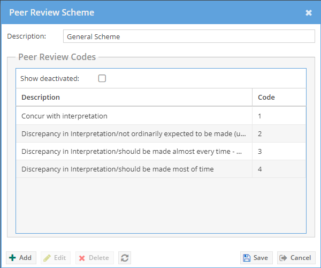
Task: Click the pencil Edit icon
Action: 47,258
